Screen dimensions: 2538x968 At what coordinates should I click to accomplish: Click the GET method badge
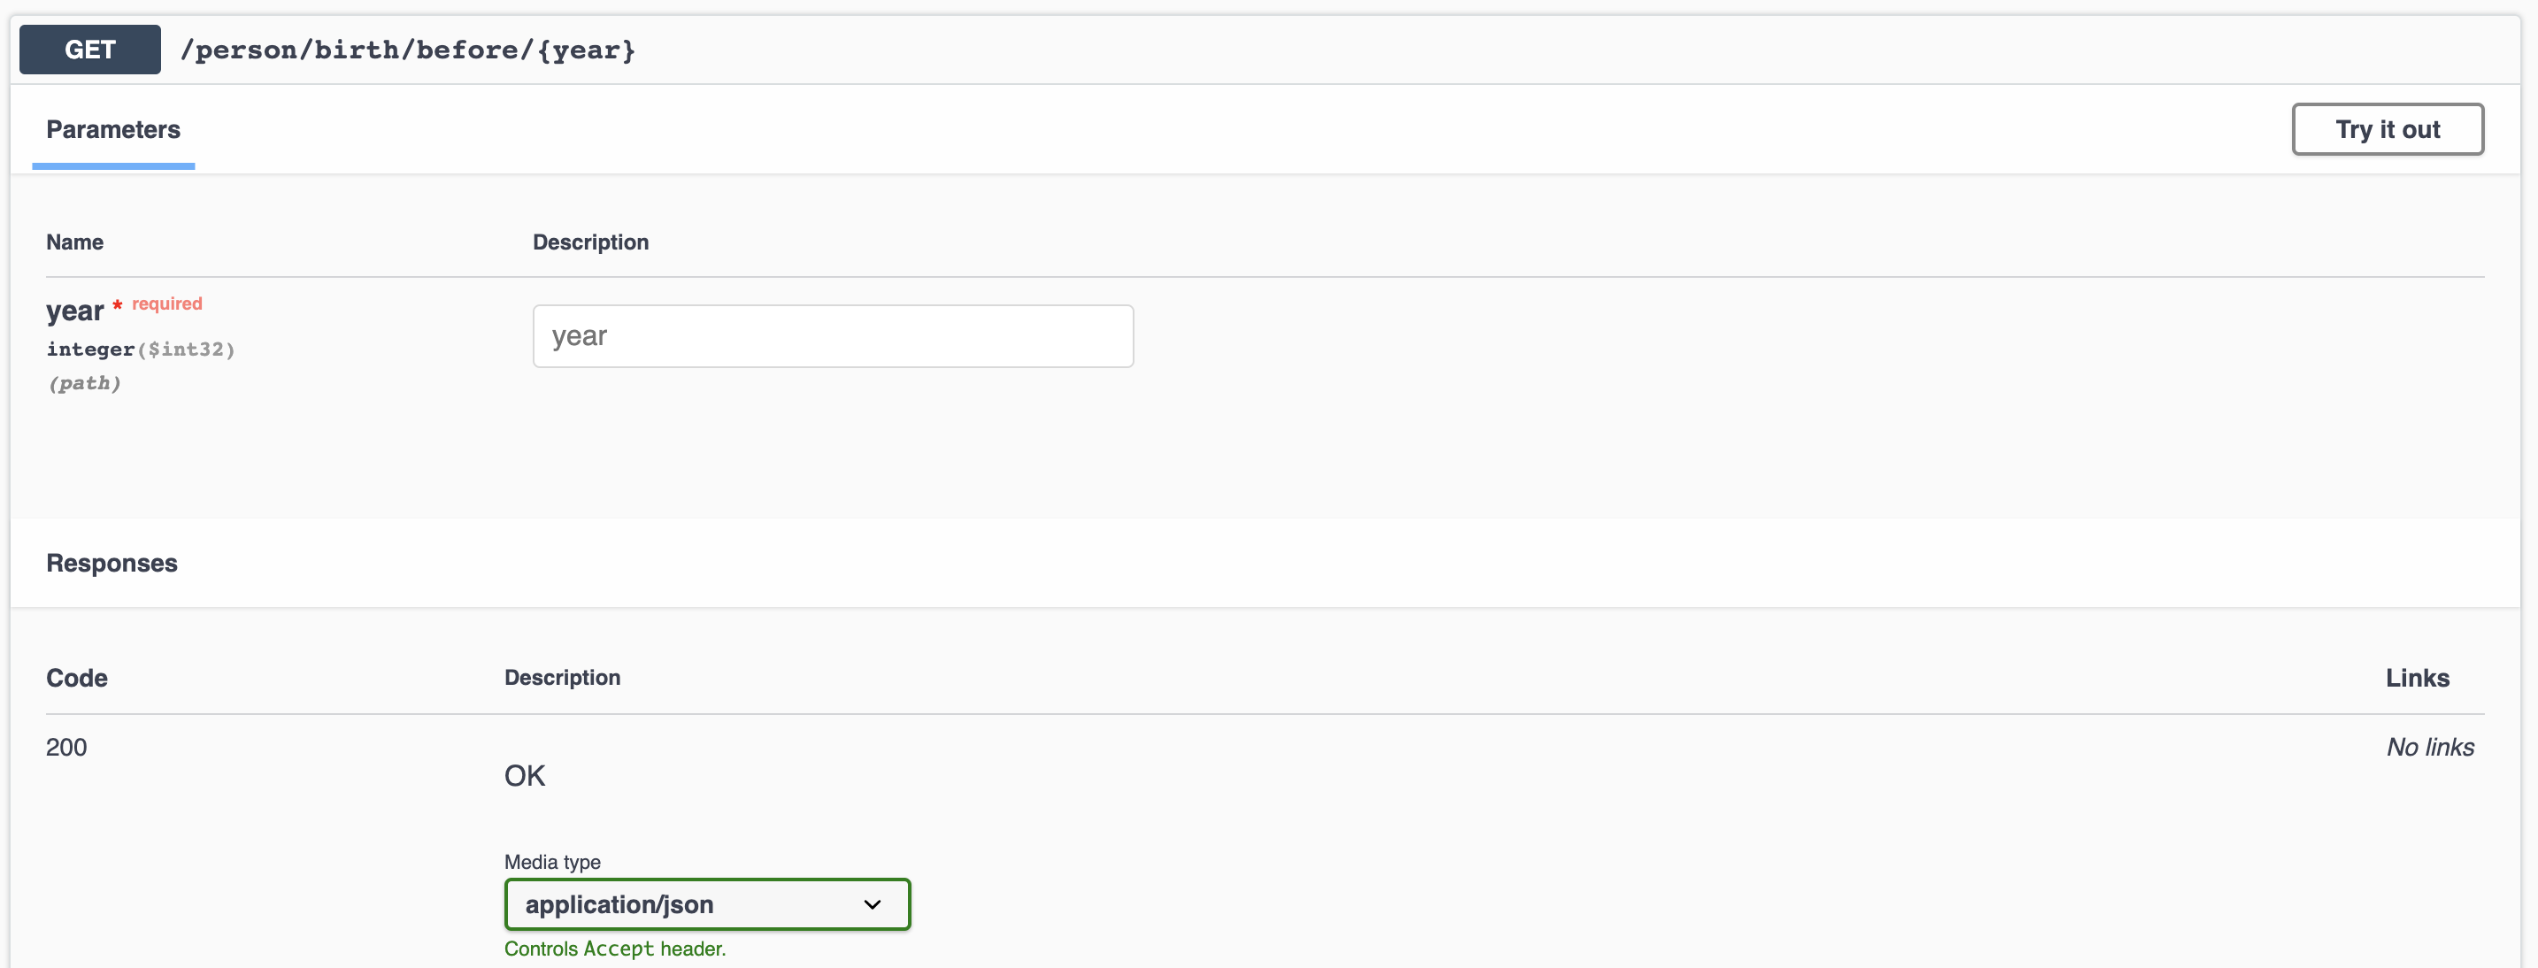[89, 50]
